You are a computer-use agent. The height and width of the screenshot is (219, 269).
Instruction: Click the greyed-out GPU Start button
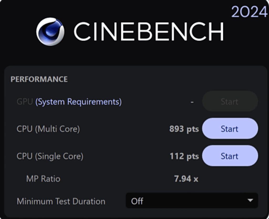(230, 101)
